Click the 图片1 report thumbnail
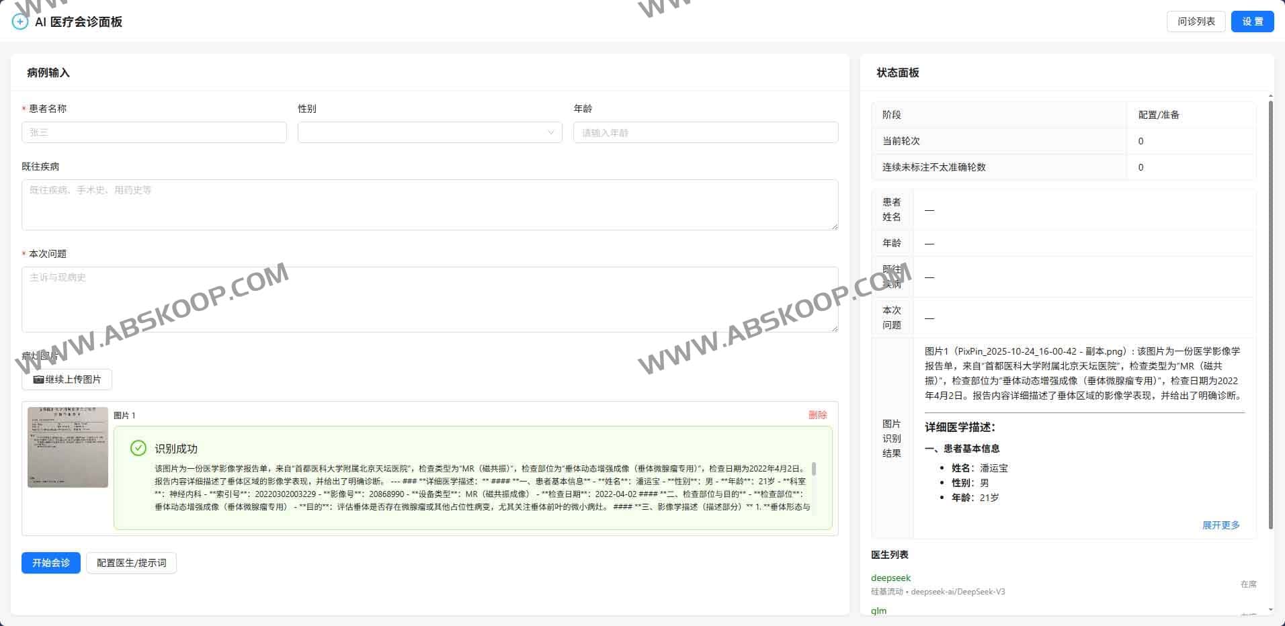Viewport: 1285px width, 626px height. click(67, 447)
